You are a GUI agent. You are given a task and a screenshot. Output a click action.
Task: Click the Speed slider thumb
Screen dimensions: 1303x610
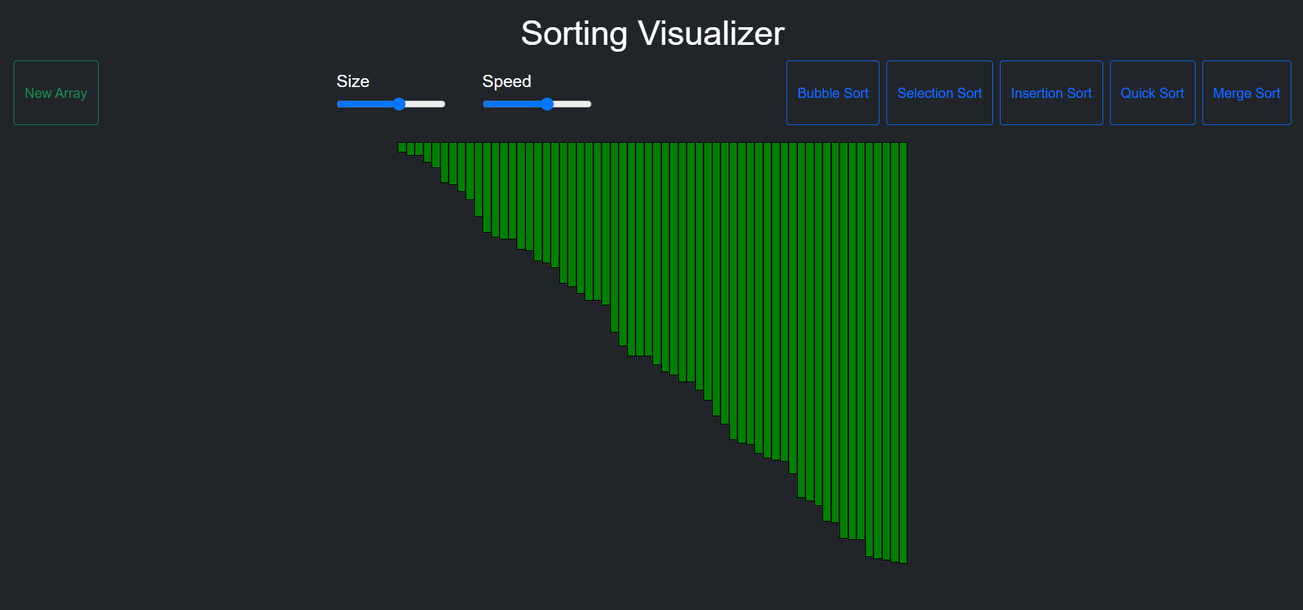click(x=547, y=104)
